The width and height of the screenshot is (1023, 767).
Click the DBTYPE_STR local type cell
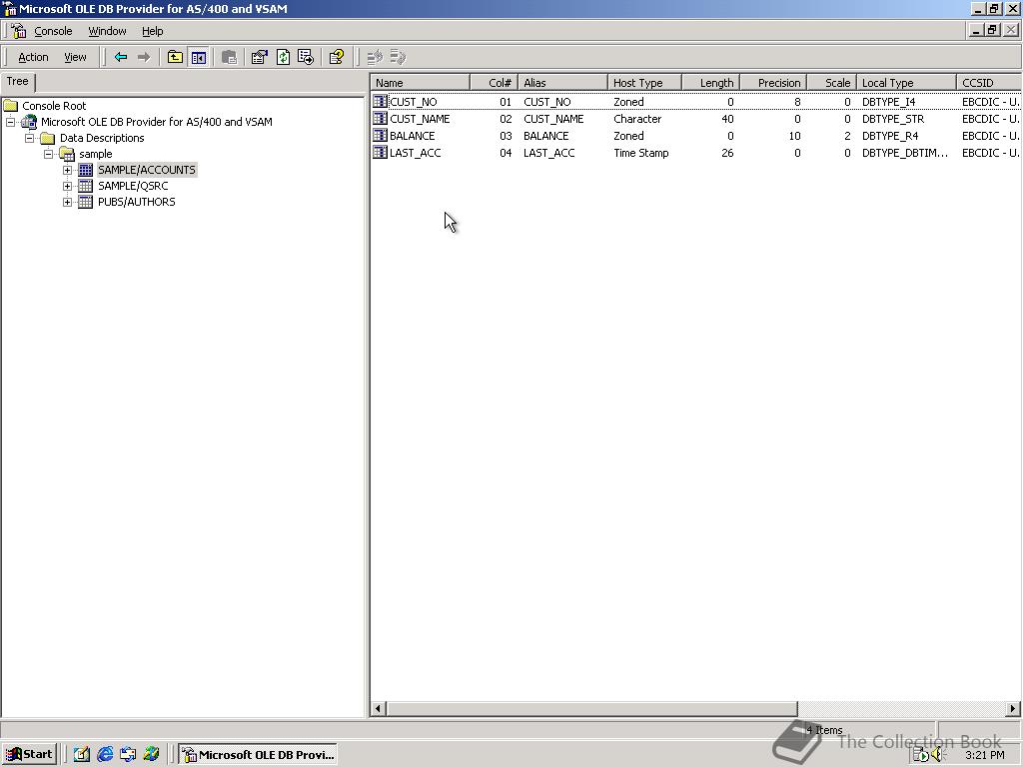pos(893,119)
